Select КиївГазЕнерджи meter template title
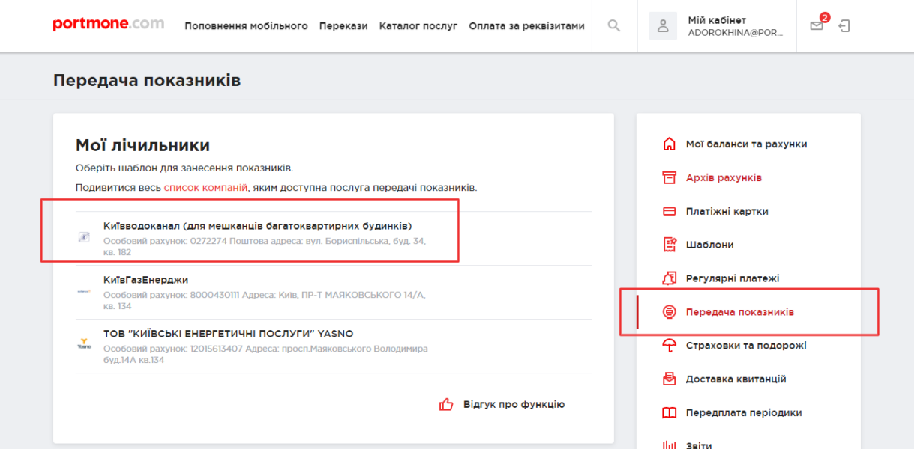 coord(146,280)
